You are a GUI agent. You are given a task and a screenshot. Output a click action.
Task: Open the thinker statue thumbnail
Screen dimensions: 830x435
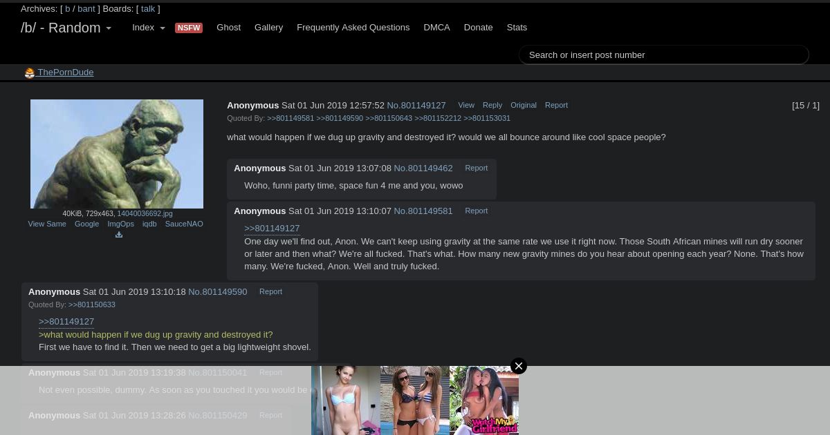117,154
